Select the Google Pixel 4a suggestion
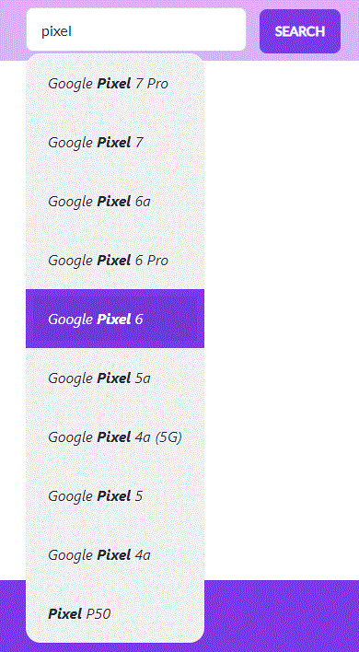 [x=115, y=554]
